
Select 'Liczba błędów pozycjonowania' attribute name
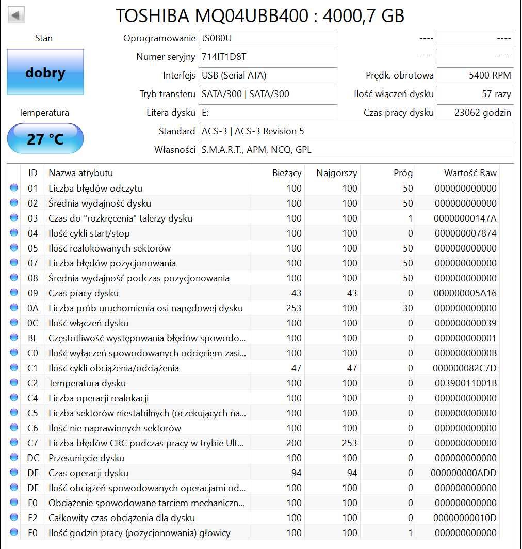112,263
